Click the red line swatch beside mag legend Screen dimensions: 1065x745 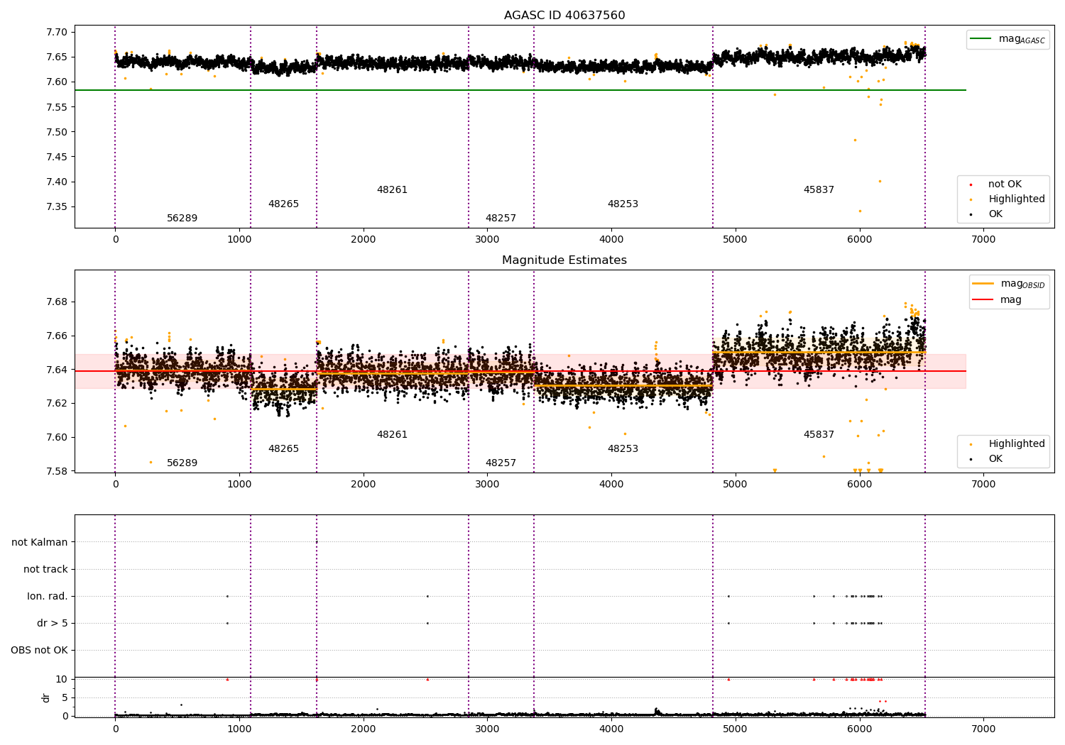click(x=983, y=300)
